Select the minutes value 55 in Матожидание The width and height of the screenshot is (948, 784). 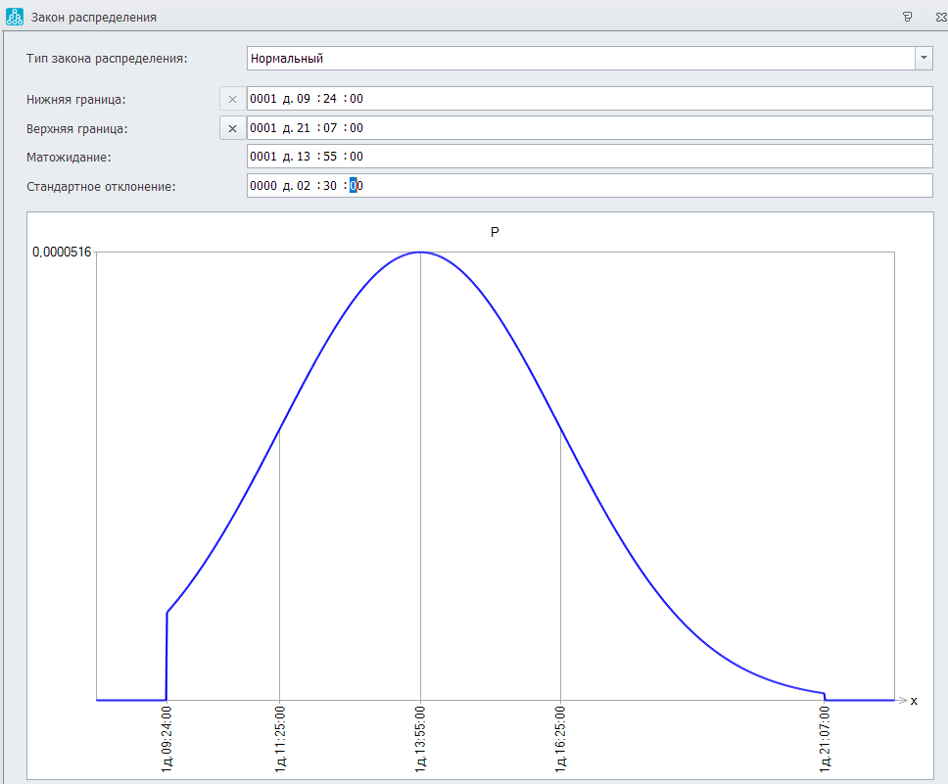tap(329, 157)
